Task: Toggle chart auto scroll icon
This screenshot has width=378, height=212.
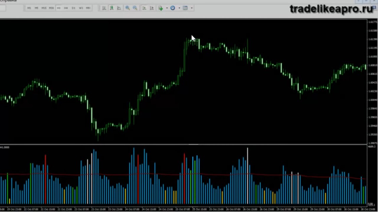Action: pos(144,8)
